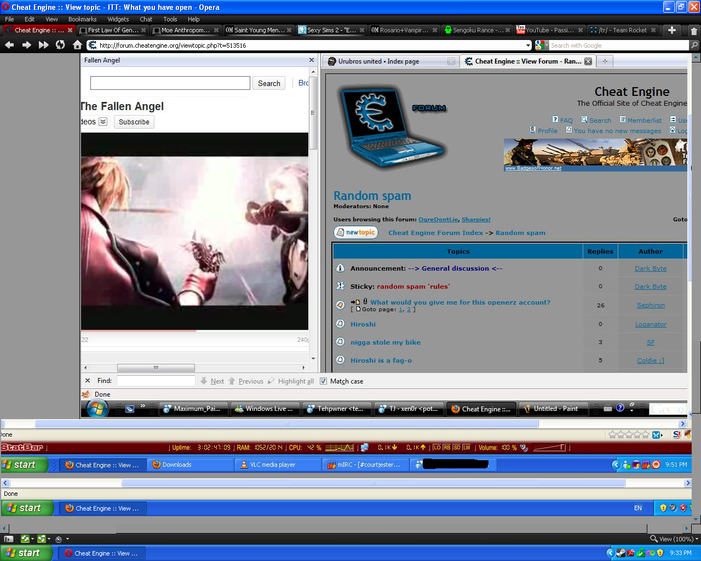Click the new topic button
701x561 pixels.
(356, 232)
